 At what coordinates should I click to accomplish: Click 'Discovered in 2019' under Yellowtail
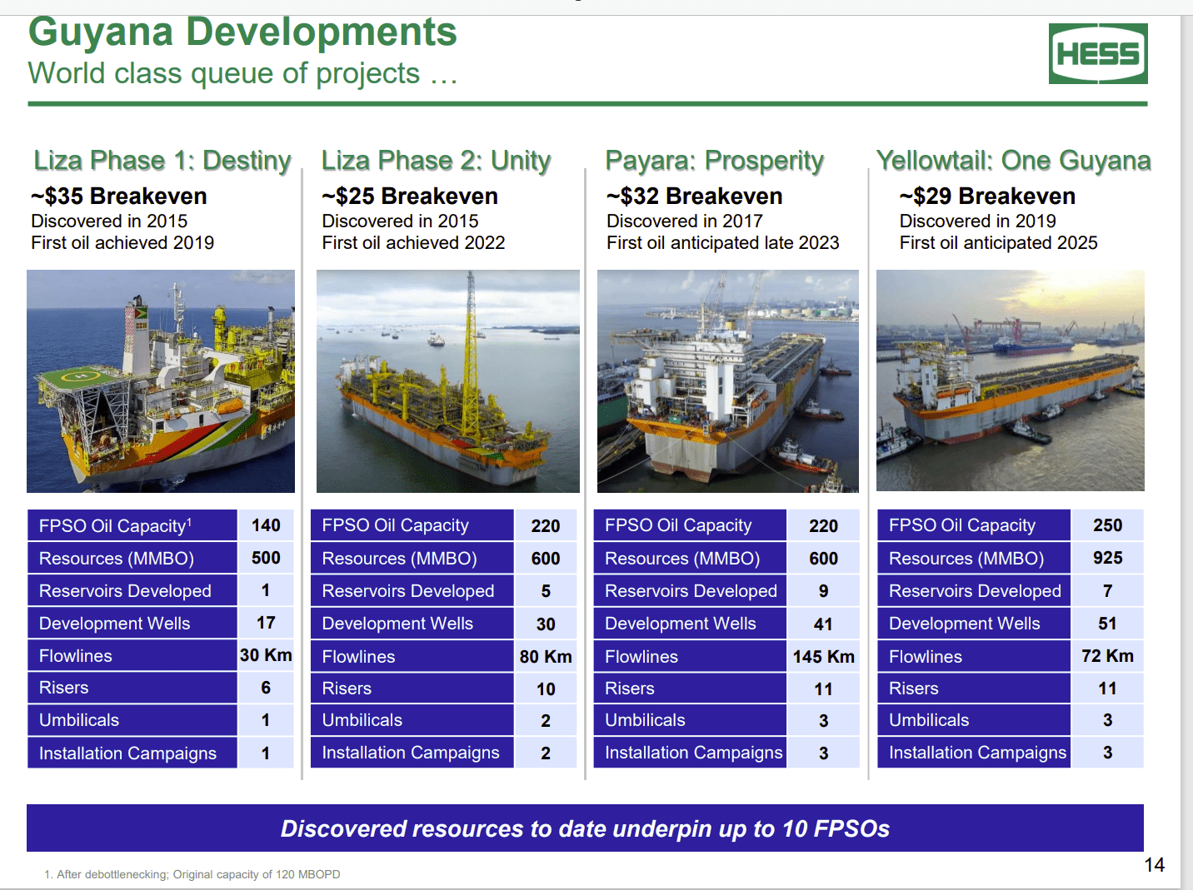(978, 221)
